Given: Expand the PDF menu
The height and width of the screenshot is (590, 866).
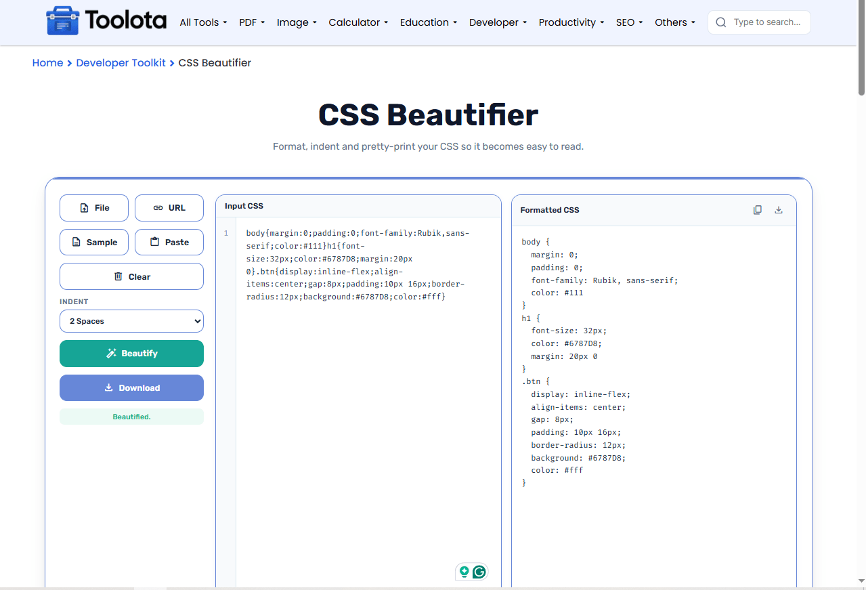Looking at the screenshot, I should point(252,22).
